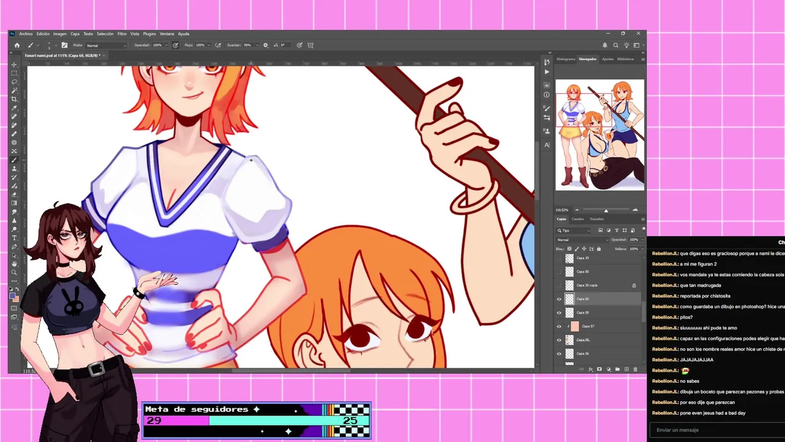
Task: Select the Eraser tool
Action: [x=14, y=195]
